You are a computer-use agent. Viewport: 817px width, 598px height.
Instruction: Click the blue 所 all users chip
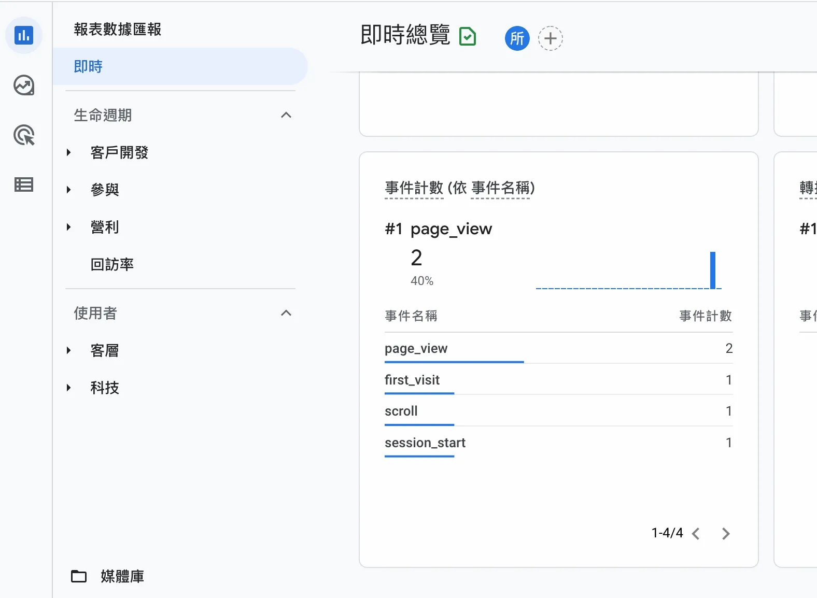click(x=517, y=38)
